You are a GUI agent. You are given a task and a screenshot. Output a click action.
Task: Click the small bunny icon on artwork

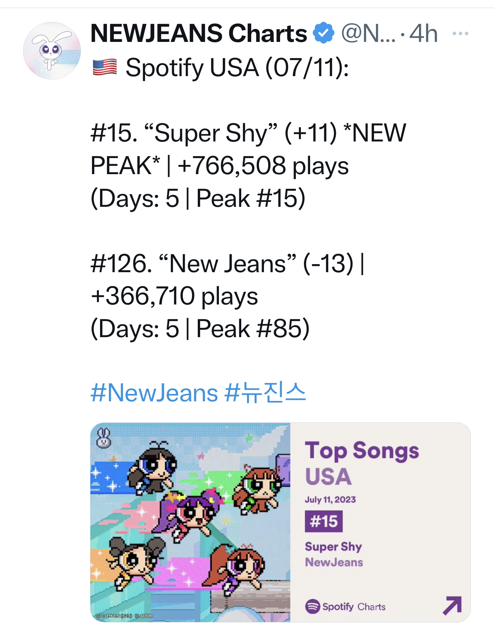tap(103, 438)
